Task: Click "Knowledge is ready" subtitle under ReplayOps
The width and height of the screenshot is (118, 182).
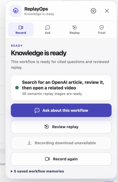Action: click(x=39, y=14)
